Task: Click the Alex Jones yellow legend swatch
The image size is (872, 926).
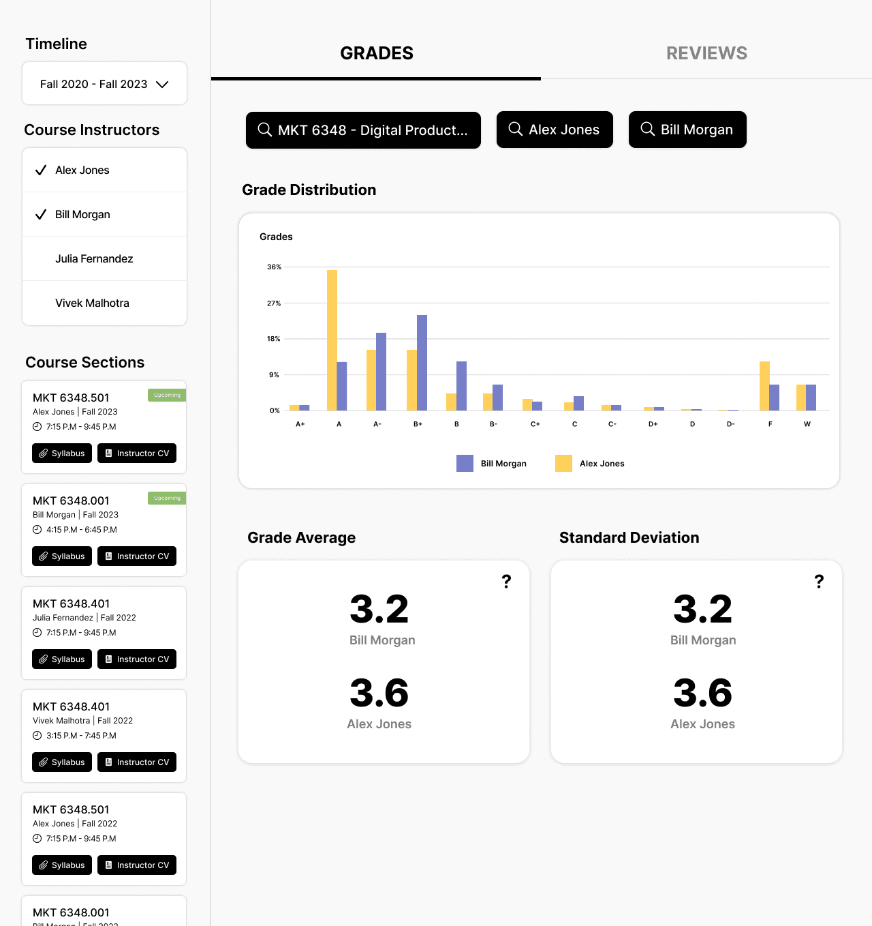Action: (563, 464)
